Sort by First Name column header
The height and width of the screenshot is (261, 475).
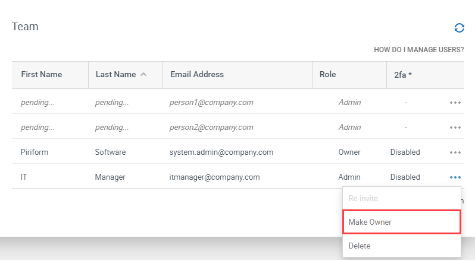[42, 74]
